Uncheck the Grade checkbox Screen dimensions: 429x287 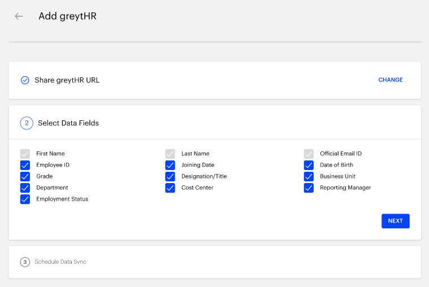click(25, 176)
